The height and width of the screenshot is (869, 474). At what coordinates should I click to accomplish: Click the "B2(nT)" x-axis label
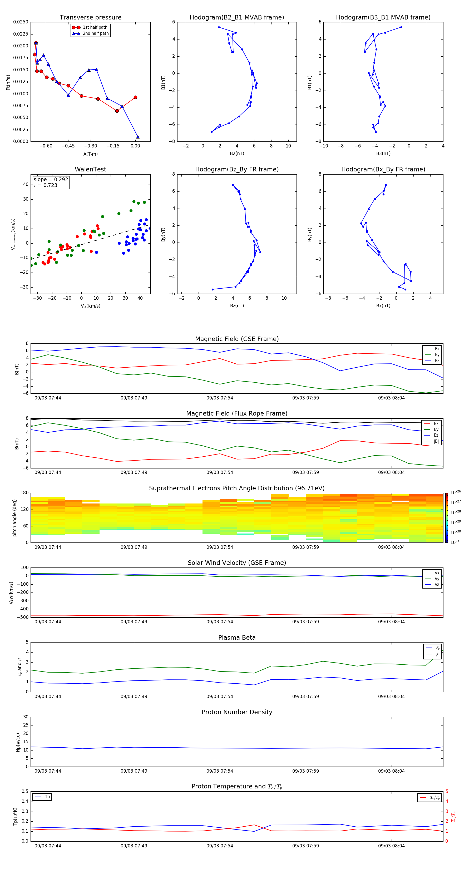(x=237, y=154)
